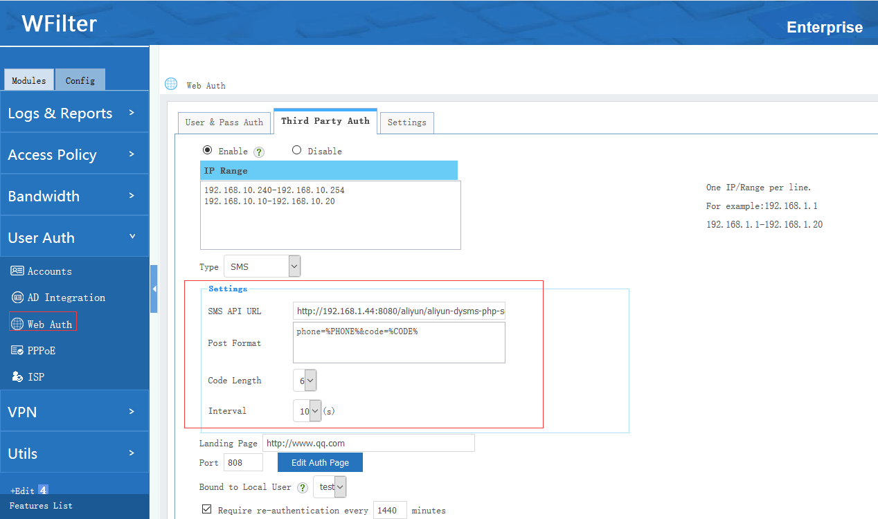Image resolution: width=878 pixels, height=519 pixels.
Task: Click the WFilter logo
Action: (x=60, y=24)
